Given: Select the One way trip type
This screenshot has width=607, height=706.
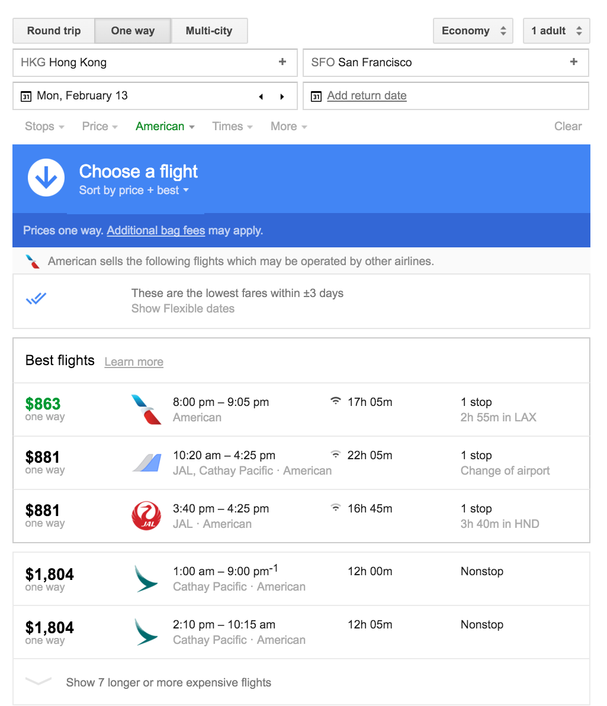Looking at the screenshot, I should tap(133, 31).
